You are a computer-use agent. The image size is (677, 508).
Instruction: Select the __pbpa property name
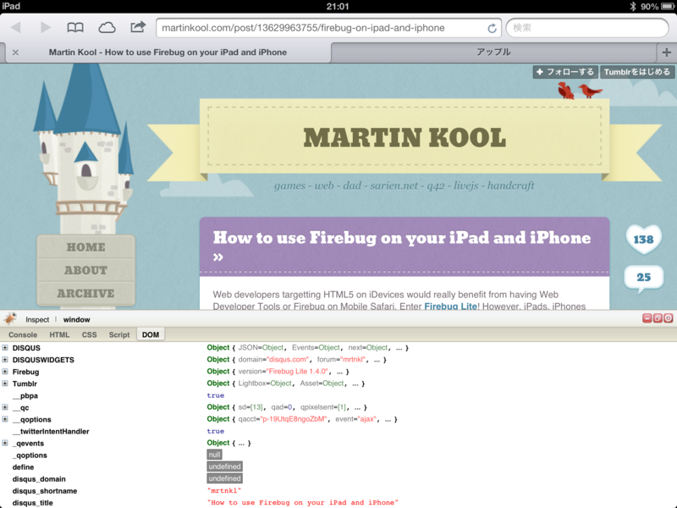[25, 395]
